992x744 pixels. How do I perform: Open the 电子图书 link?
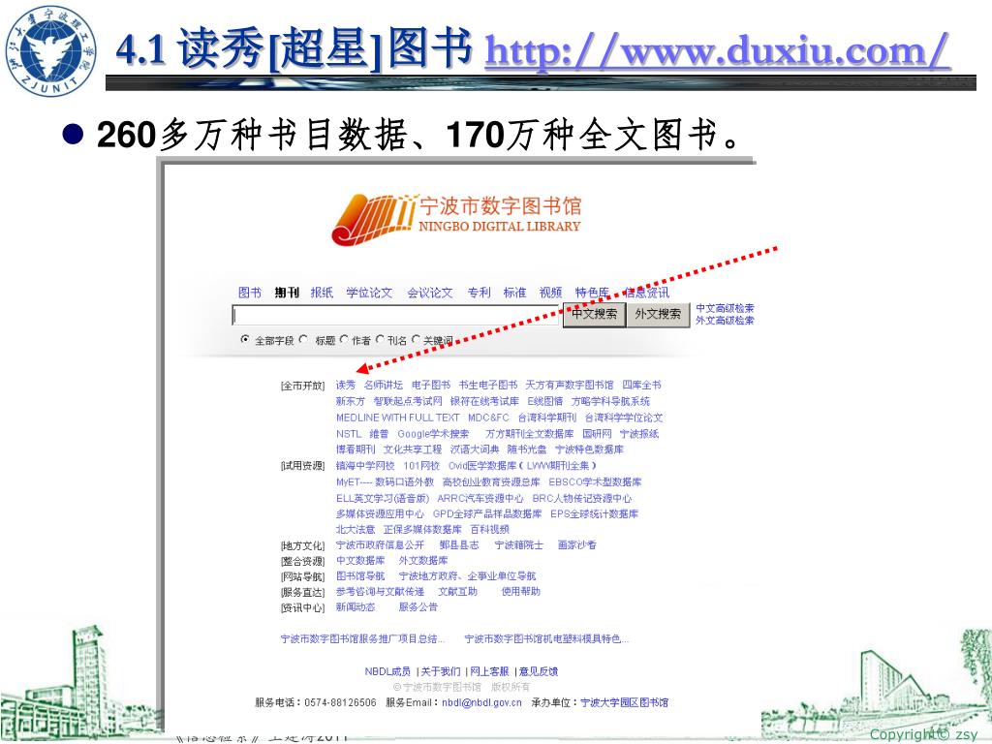[x=431, y=385]
